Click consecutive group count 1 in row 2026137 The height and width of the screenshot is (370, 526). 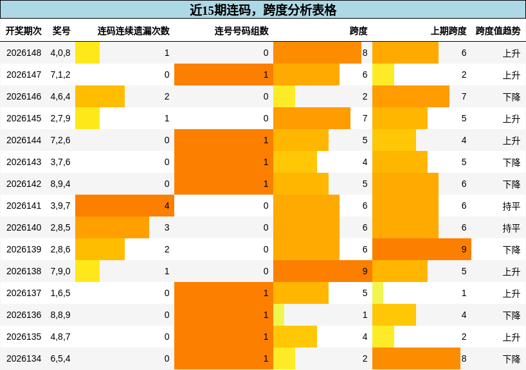coord(266,294)
